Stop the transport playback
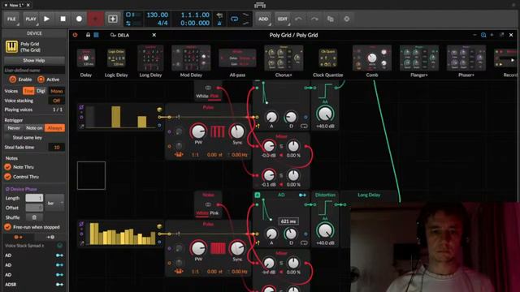The height and width of the screenshot is (292, 520). tap(63, 19)
